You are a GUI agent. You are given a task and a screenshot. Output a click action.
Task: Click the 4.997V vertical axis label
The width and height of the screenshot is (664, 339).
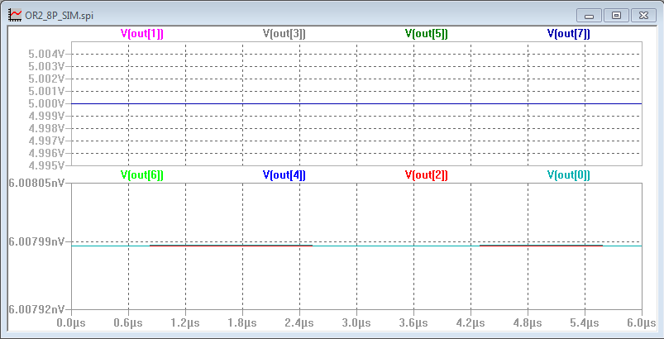click(46, 141)
